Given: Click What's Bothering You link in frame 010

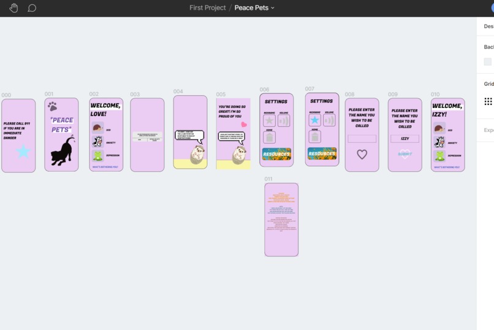Looking at the screenshot, I should 447,167.
